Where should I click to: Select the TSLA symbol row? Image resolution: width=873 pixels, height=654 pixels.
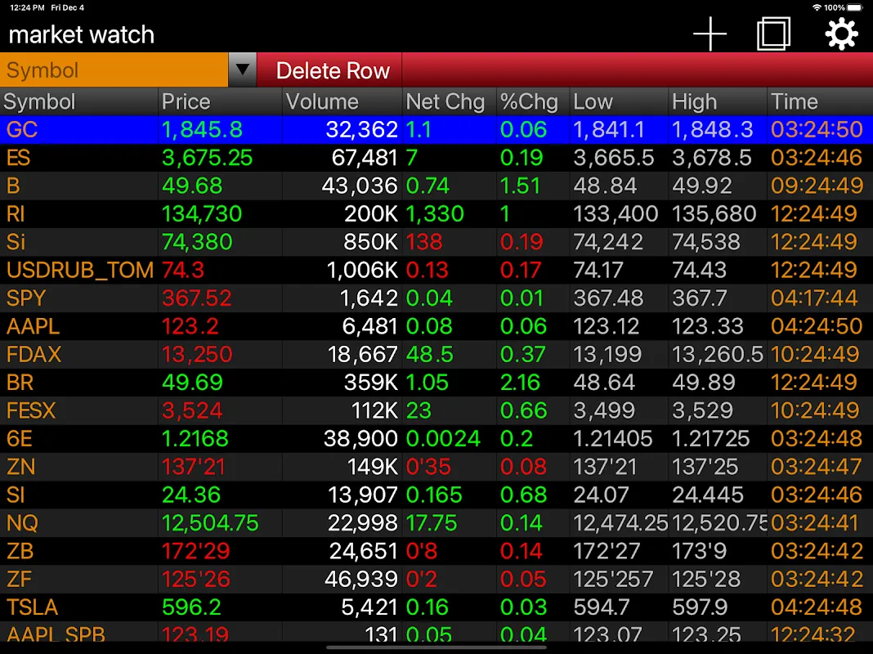pyautogui.click(x=33, y=607)
